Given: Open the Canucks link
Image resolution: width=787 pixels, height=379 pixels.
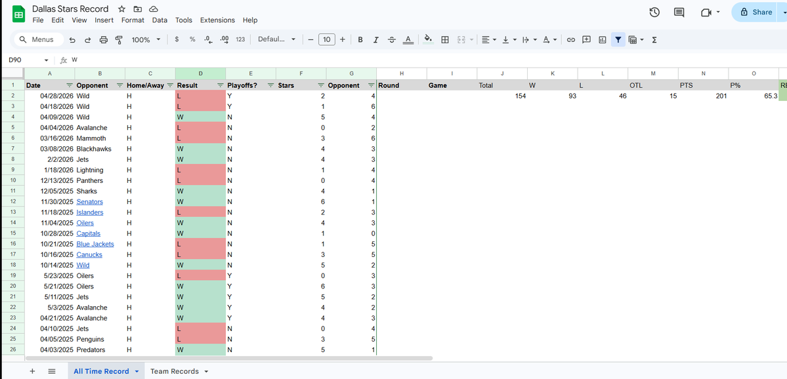Looking at the screenshot, I should [x=89, y=254].
